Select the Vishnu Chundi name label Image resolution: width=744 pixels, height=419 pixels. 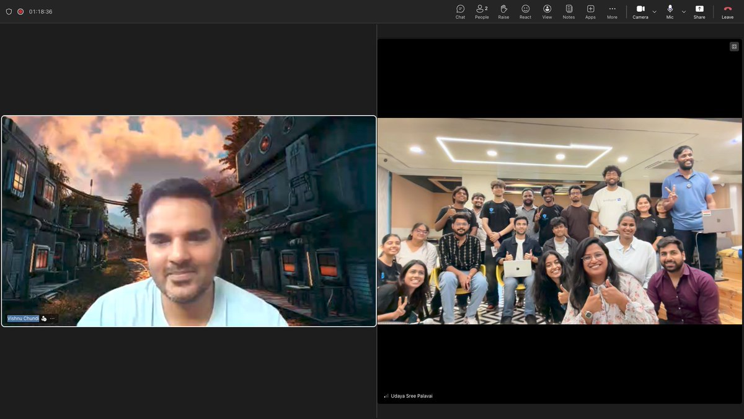click(23, 318)
